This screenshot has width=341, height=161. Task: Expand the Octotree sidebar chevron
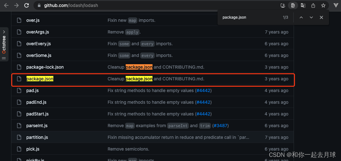point(4,32)
